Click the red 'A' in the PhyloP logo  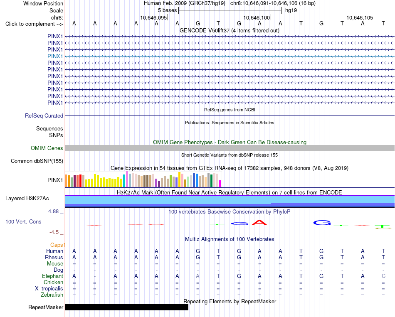click(259, 223)
